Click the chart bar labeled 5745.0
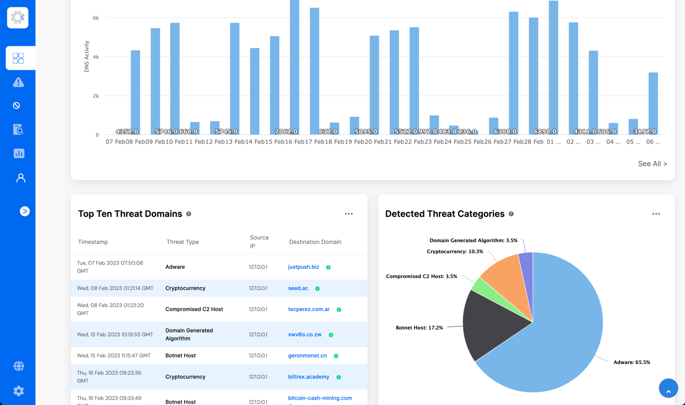 (235, 79)
